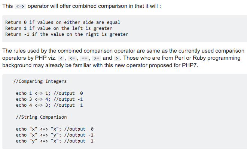Screen dimensions: 247x150
Task: Click the 'Return -1' code line
Action: (x=66, y=34)
